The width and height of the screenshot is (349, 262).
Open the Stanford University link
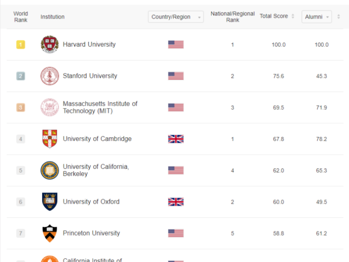[90, 76]
